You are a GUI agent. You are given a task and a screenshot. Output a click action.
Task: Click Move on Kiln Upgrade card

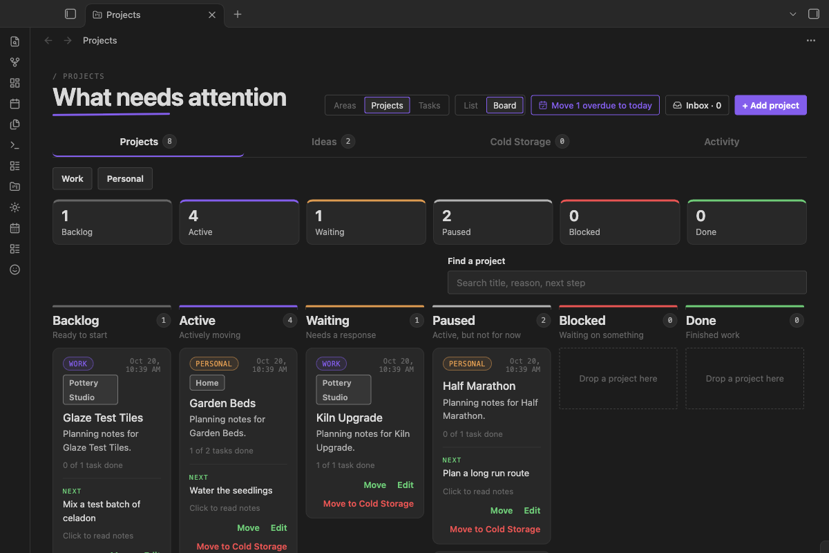375,485
